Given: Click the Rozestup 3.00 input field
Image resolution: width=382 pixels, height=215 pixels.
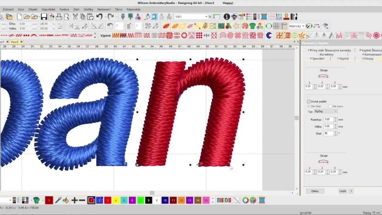Looking at the screenshot, I should coord(328,119).
